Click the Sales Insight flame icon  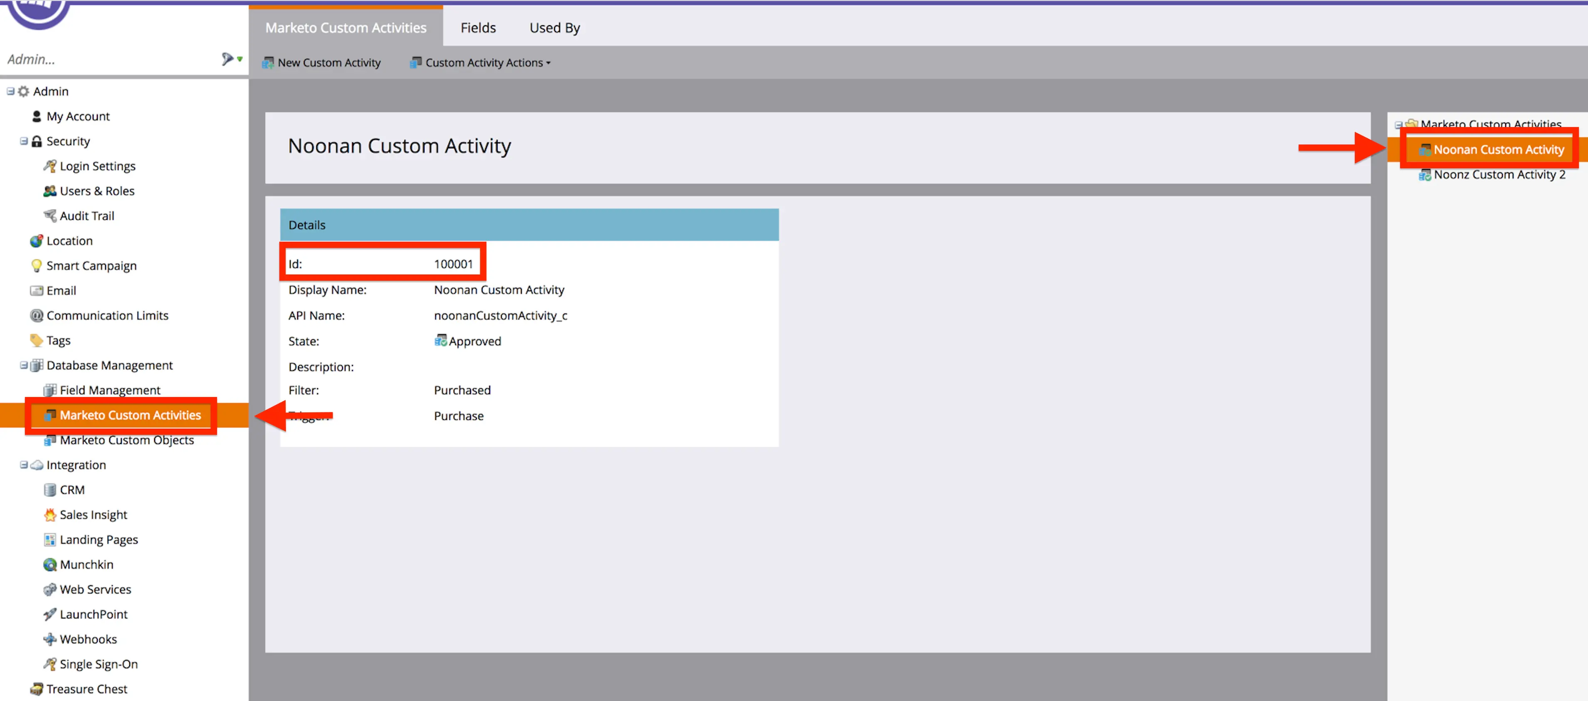click(x=50, y=515)
